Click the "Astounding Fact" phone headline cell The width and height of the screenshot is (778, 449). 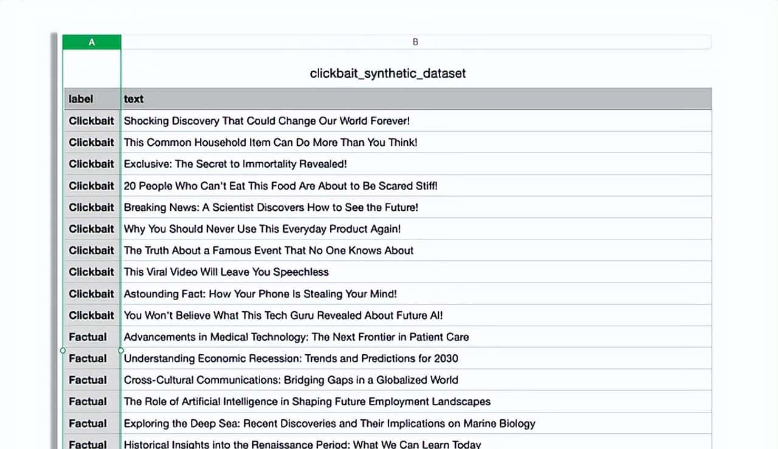(260, 294)
